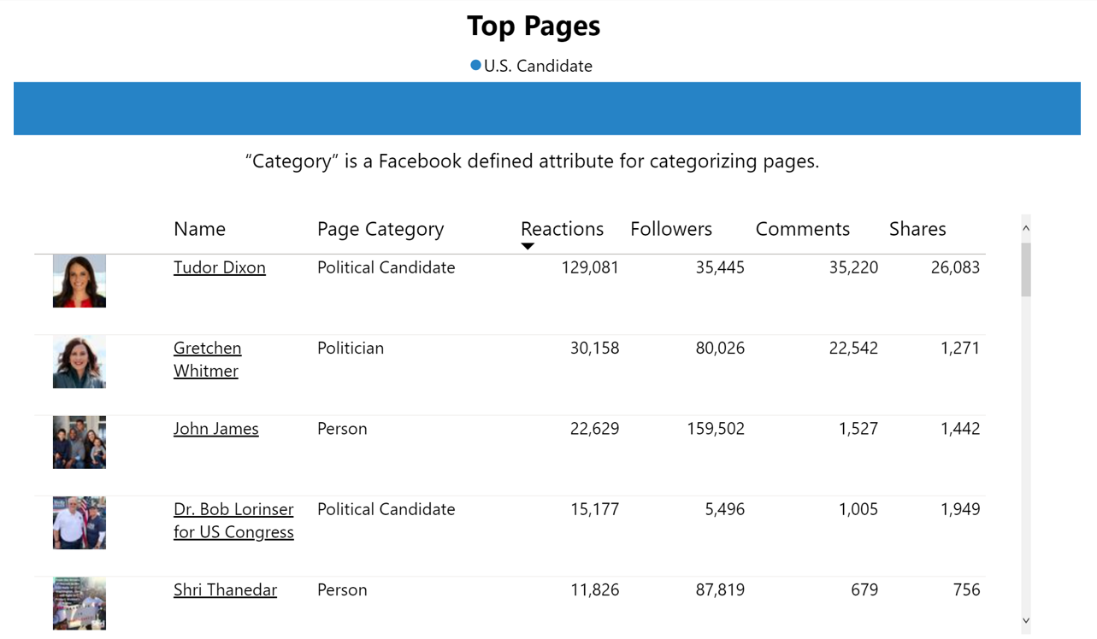Click the descending sort arrow under Reactions
This screenshot has width=1097, height=639.
[528, 247]
